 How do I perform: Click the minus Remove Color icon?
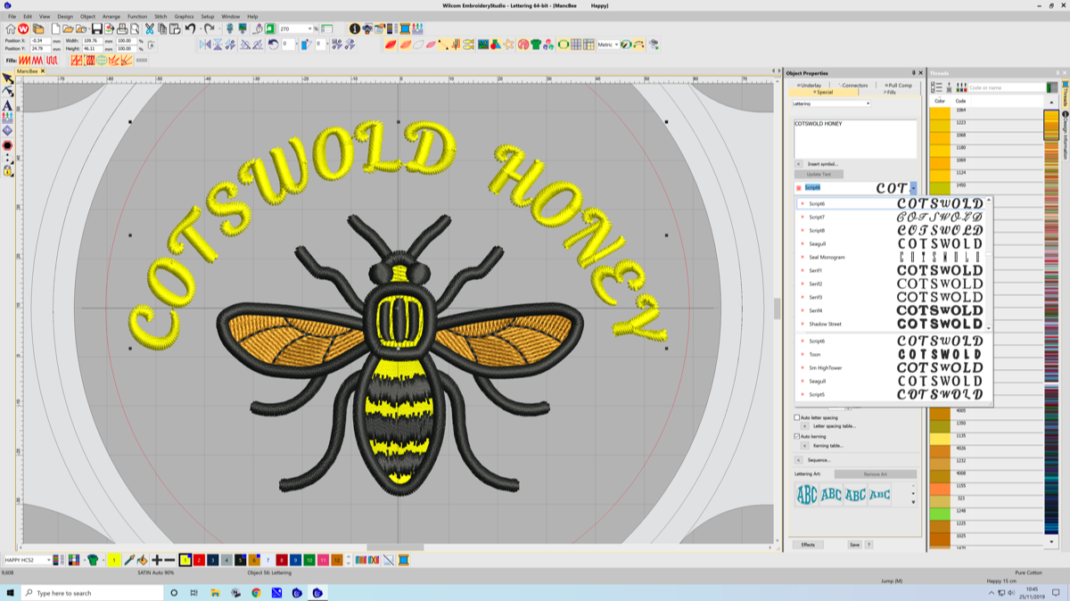coord(169,560)
